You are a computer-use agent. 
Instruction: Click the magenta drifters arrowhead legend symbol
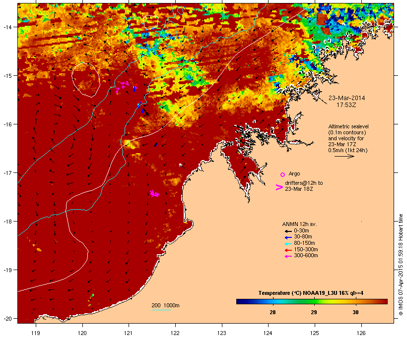click(279, 187)
